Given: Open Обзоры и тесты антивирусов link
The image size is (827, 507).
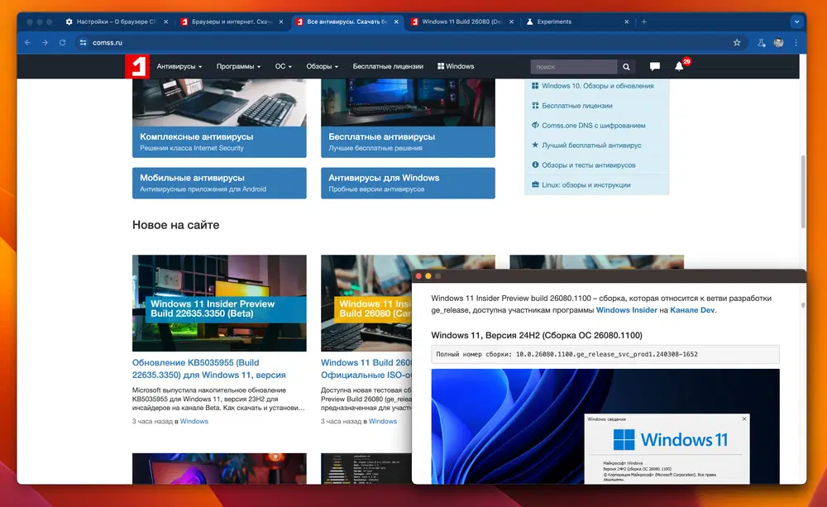Looking at the screenshot, I should (x=589, y=165).
